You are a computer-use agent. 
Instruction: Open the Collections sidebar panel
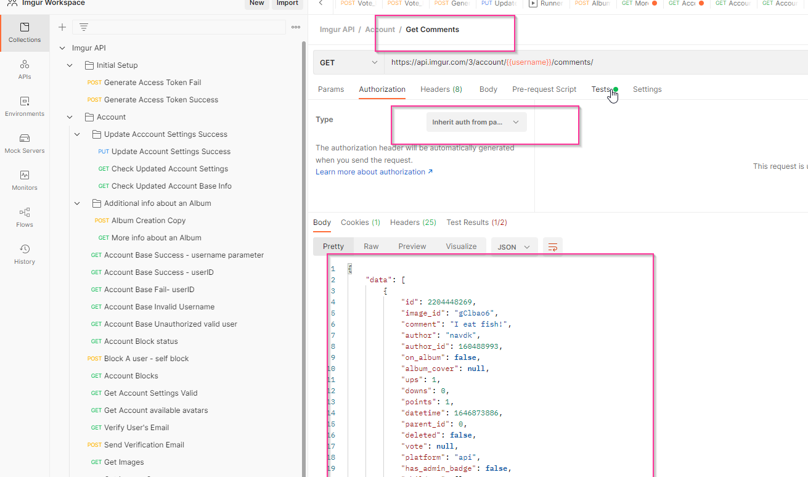tap(25, 33)
